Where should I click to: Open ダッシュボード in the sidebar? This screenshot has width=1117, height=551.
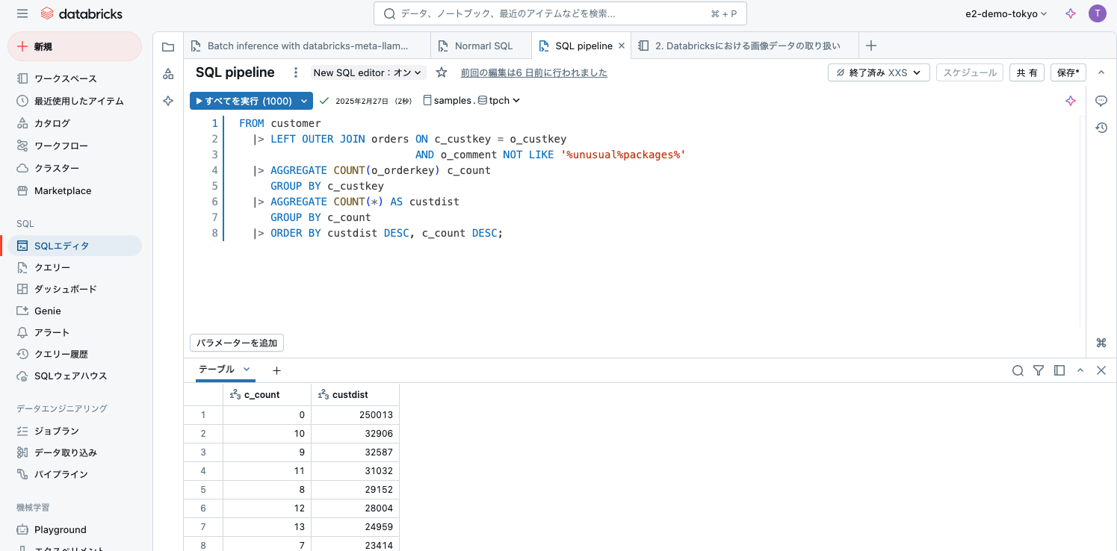(x=75, y=289)
